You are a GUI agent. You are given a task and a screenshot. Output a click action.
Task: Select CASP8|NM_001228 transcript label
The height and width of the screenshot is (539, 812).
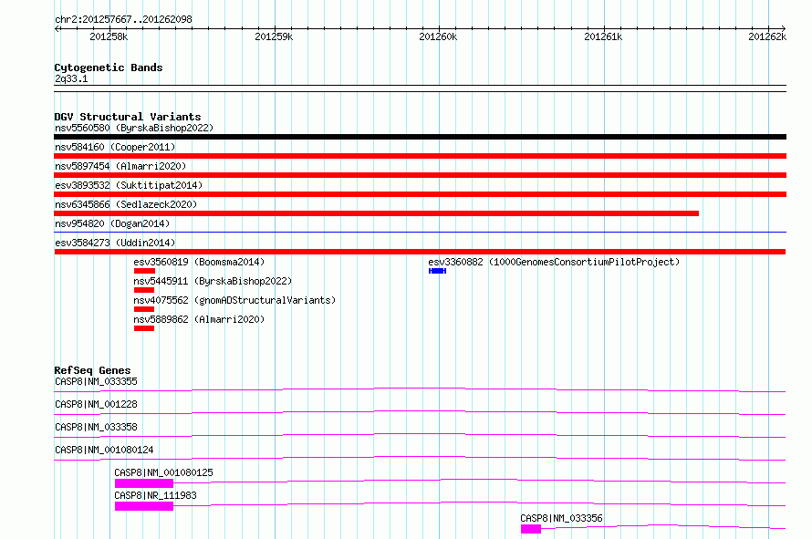pyautogui.click(x=96, y=404)
